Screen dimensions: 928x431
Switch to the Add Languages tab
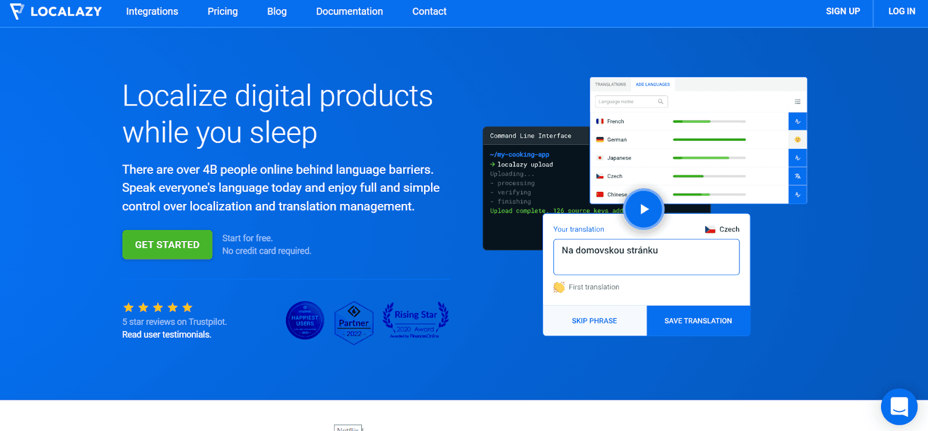652,85
